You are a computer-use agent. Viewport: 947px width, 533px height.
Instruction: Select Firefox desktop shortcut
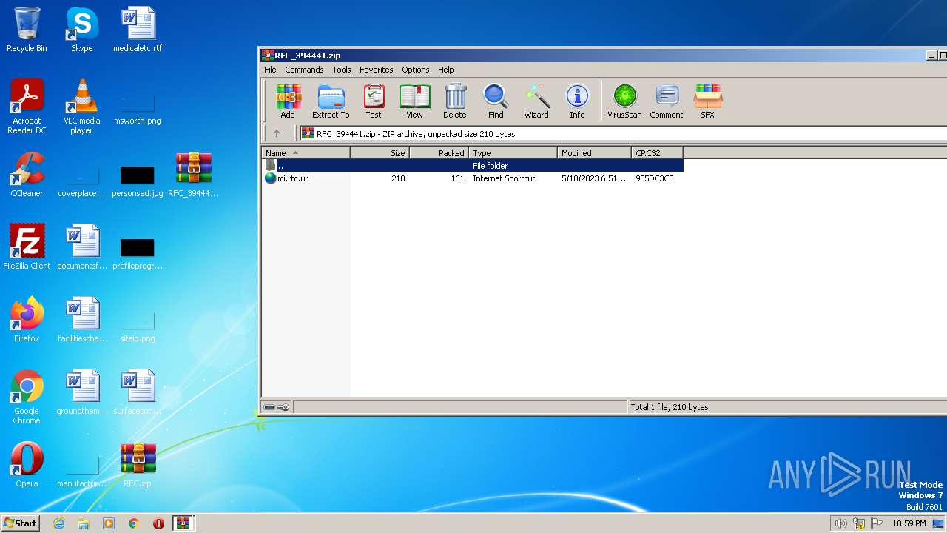27,320
